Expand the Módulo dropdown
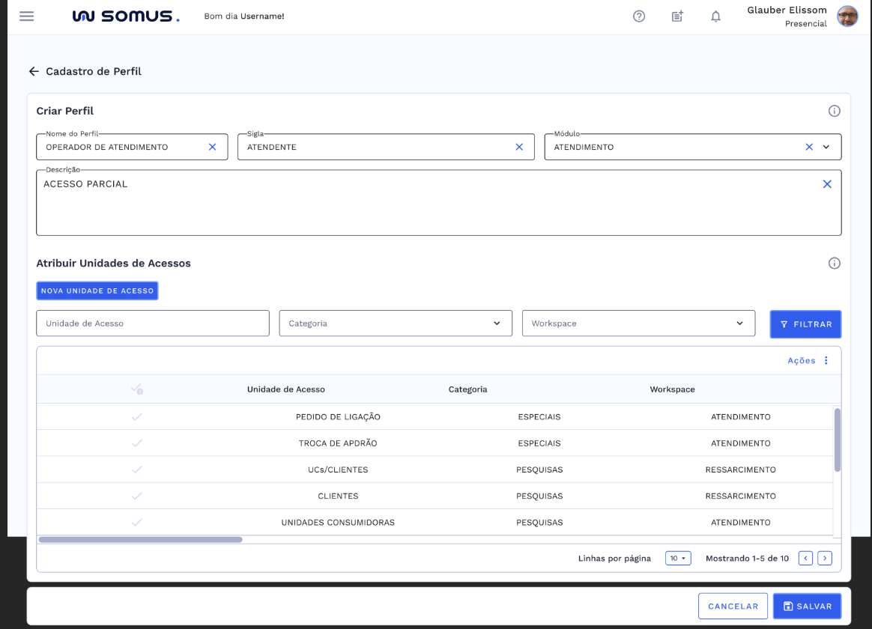This screenshot has width=872, height=629. [826, 147]
